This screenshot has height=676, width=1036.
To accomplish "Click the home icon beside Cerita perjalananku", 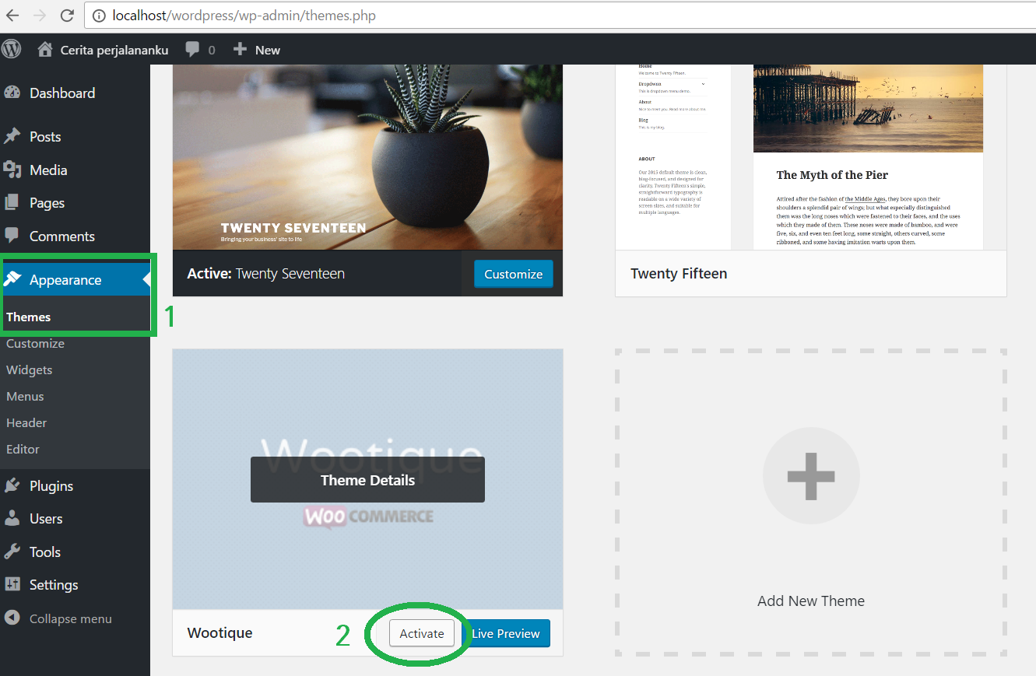I will 45,49.
